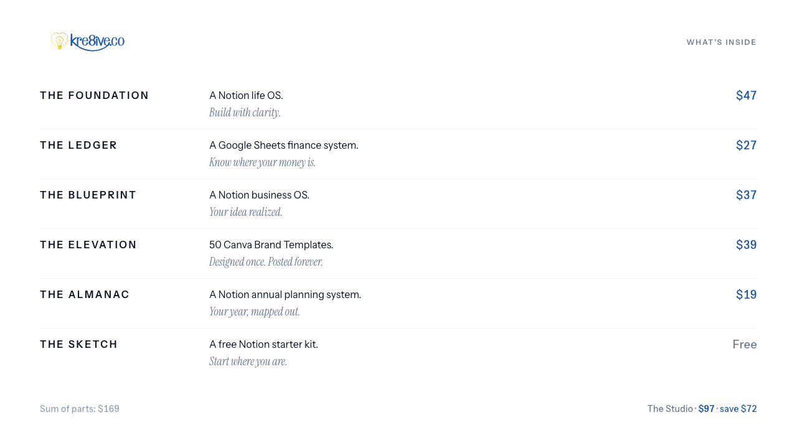Select The Almanac product title
The width and height of the screenshot is (797, 448).
tap(85, 294)
